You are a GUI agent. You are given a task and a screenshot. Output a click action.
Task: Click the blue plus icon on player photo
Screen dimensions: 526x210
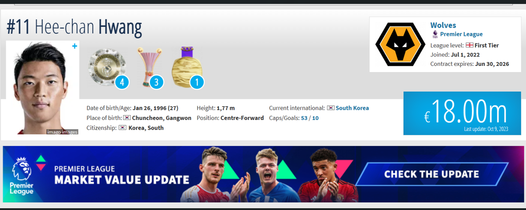pos(74,46)
